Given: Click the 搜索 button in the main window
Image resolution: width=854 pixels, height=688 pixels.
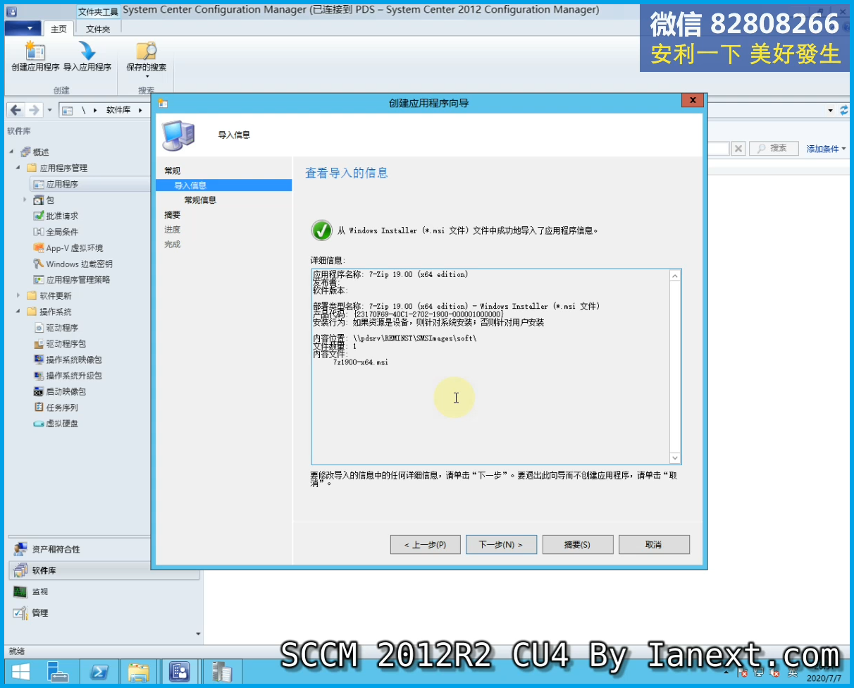Looking at the screenshot, I should (x=773, y=149).
